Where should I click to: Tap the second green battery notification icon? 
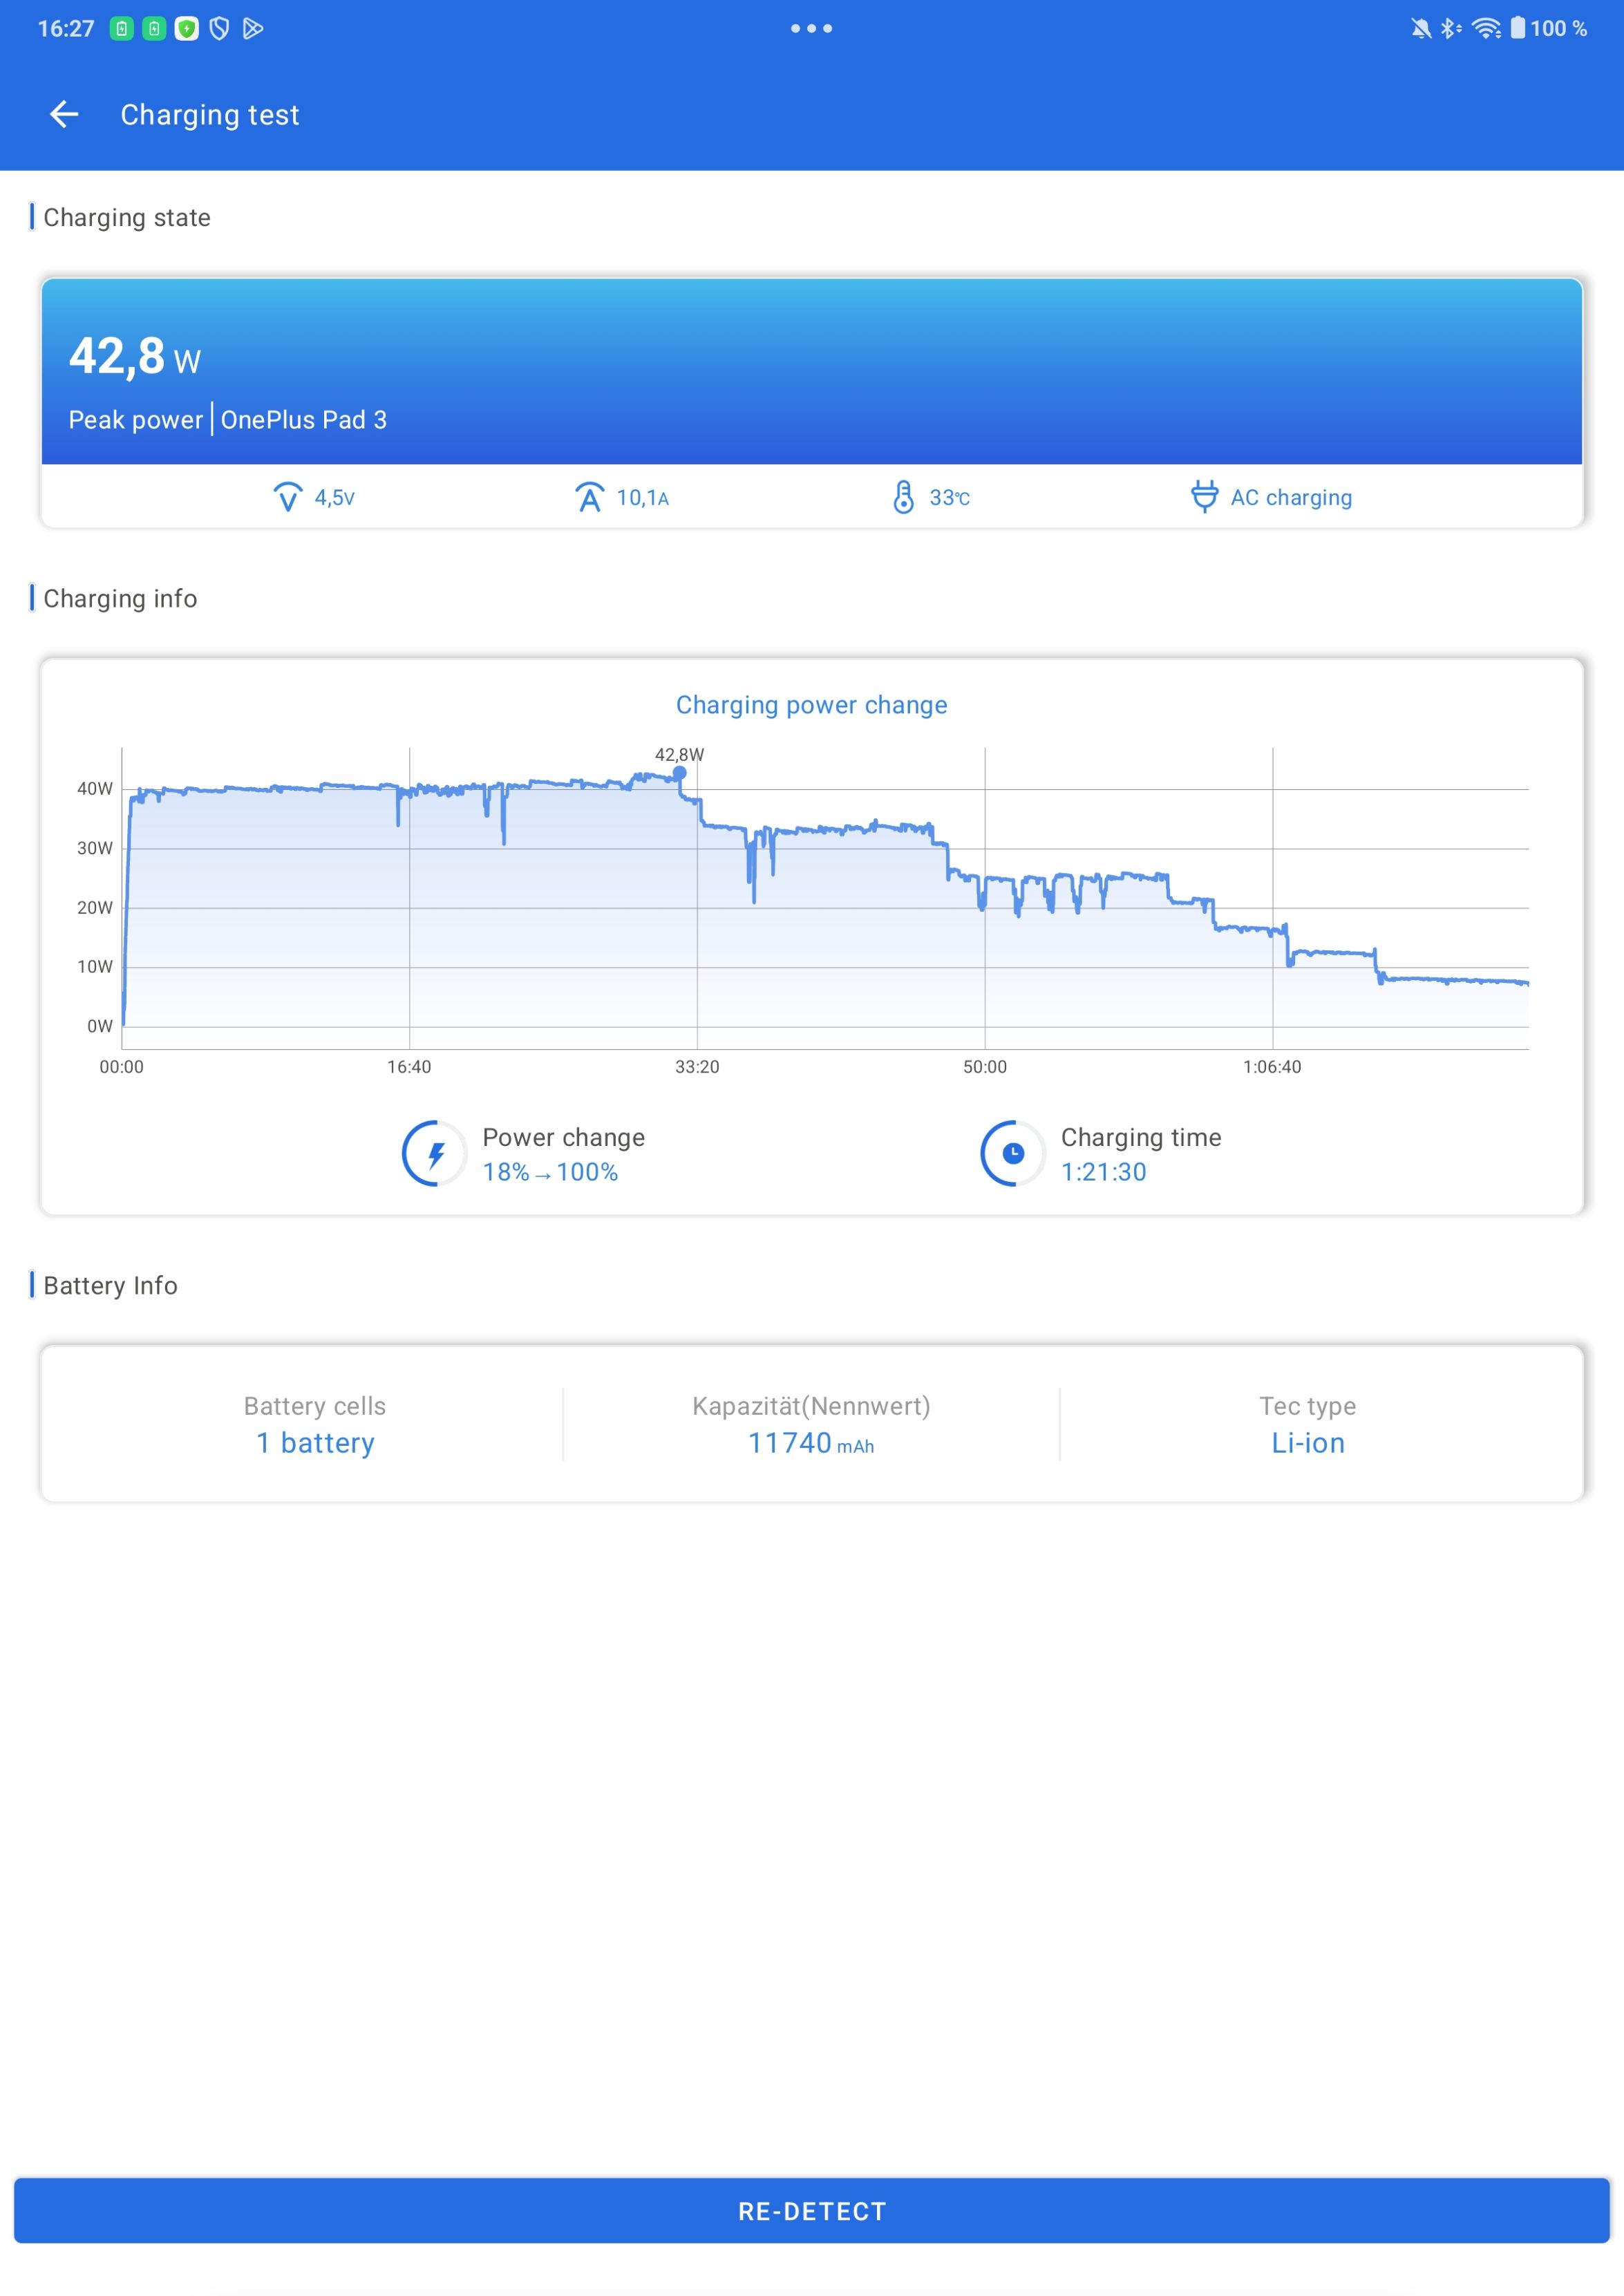[x=154, y=28]
